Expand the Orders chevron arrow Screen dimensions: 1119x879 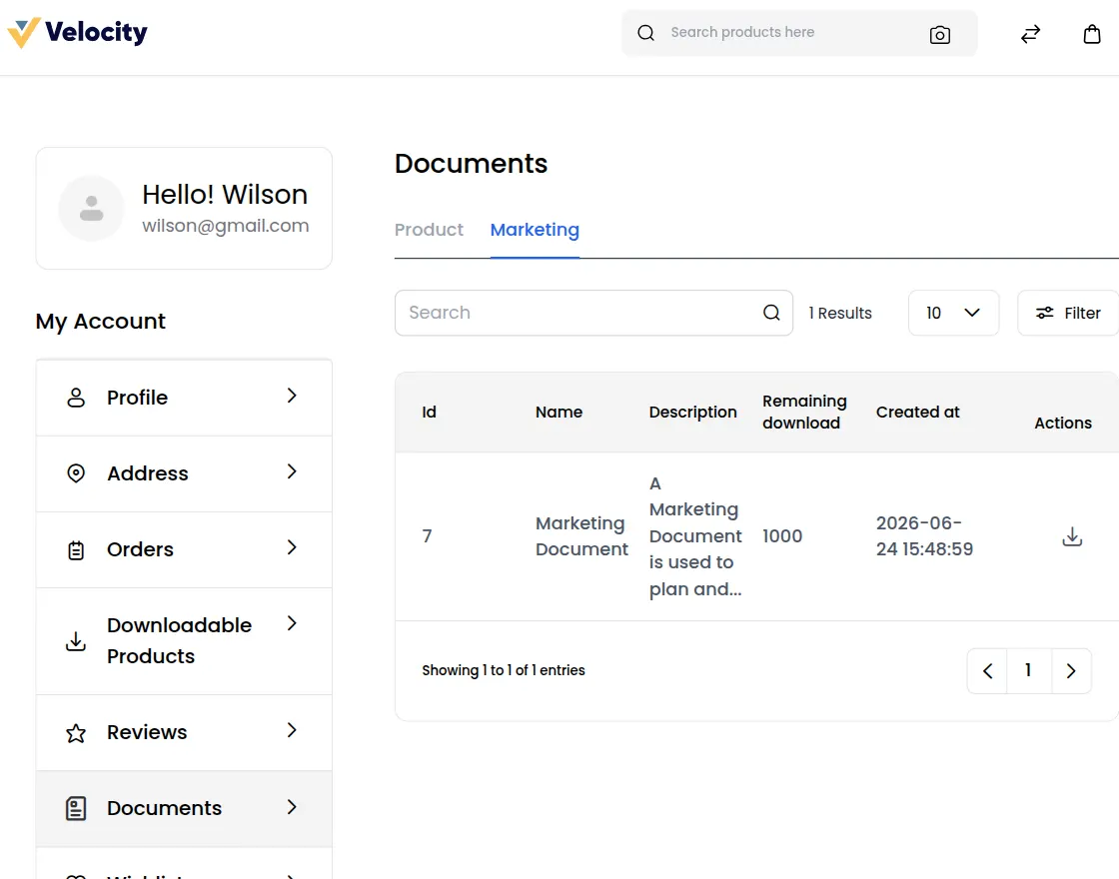[291, 548]
